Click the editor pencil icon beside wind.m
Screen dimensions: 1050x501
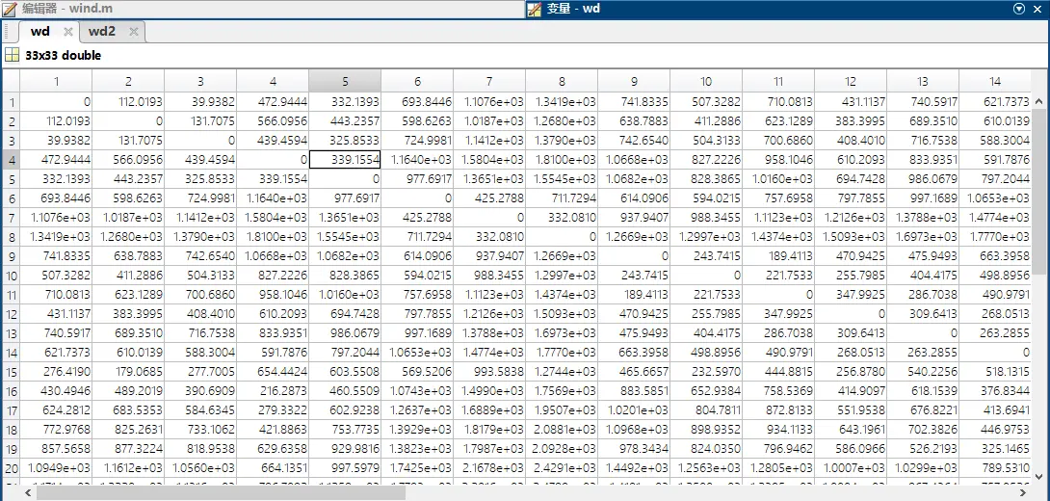(10, 9)
